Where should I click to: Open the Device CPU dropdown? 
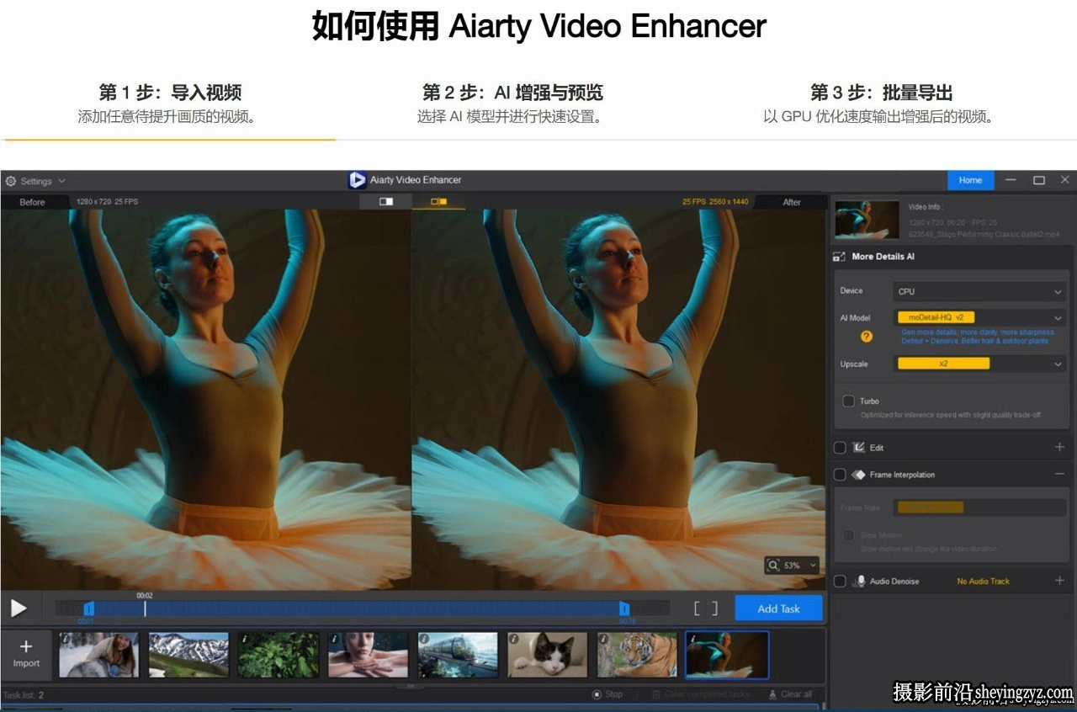tap(979, 291)
